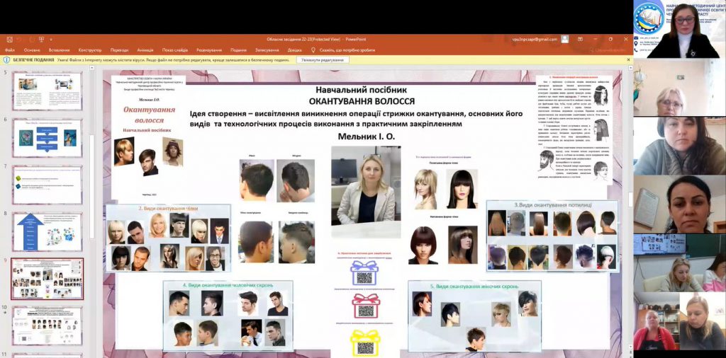Screen dimensions: 726x358
Task: Open the Довідка ribbon tab
Action: [294, 50]
